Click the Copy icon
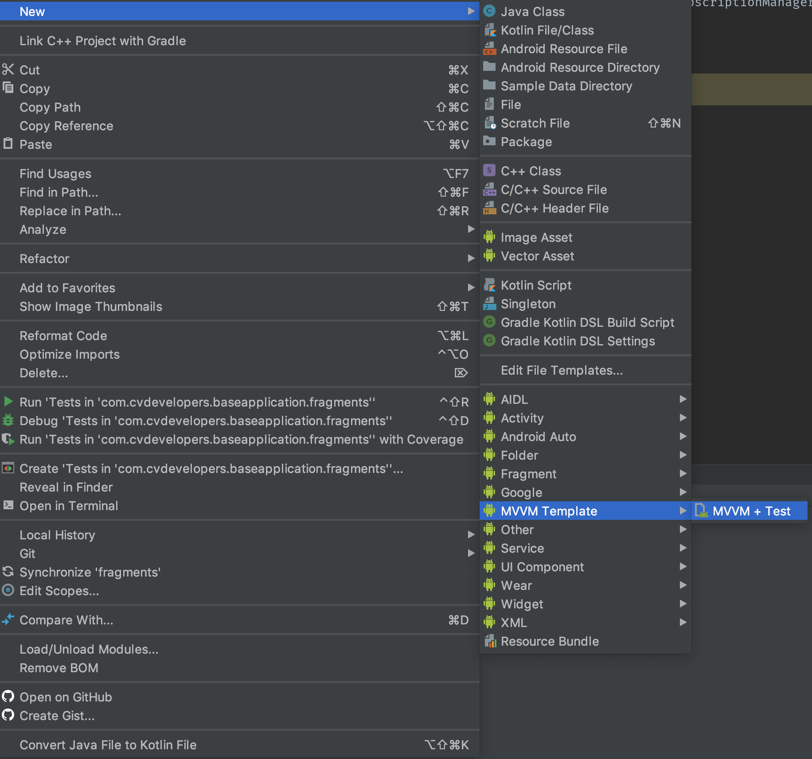 click(8, 88)
